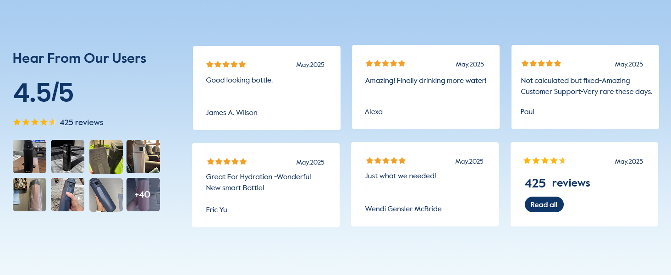View the black bottle on gray blanket photo
The width and height of the screenshot is (671, 275).
click(67, 156)
